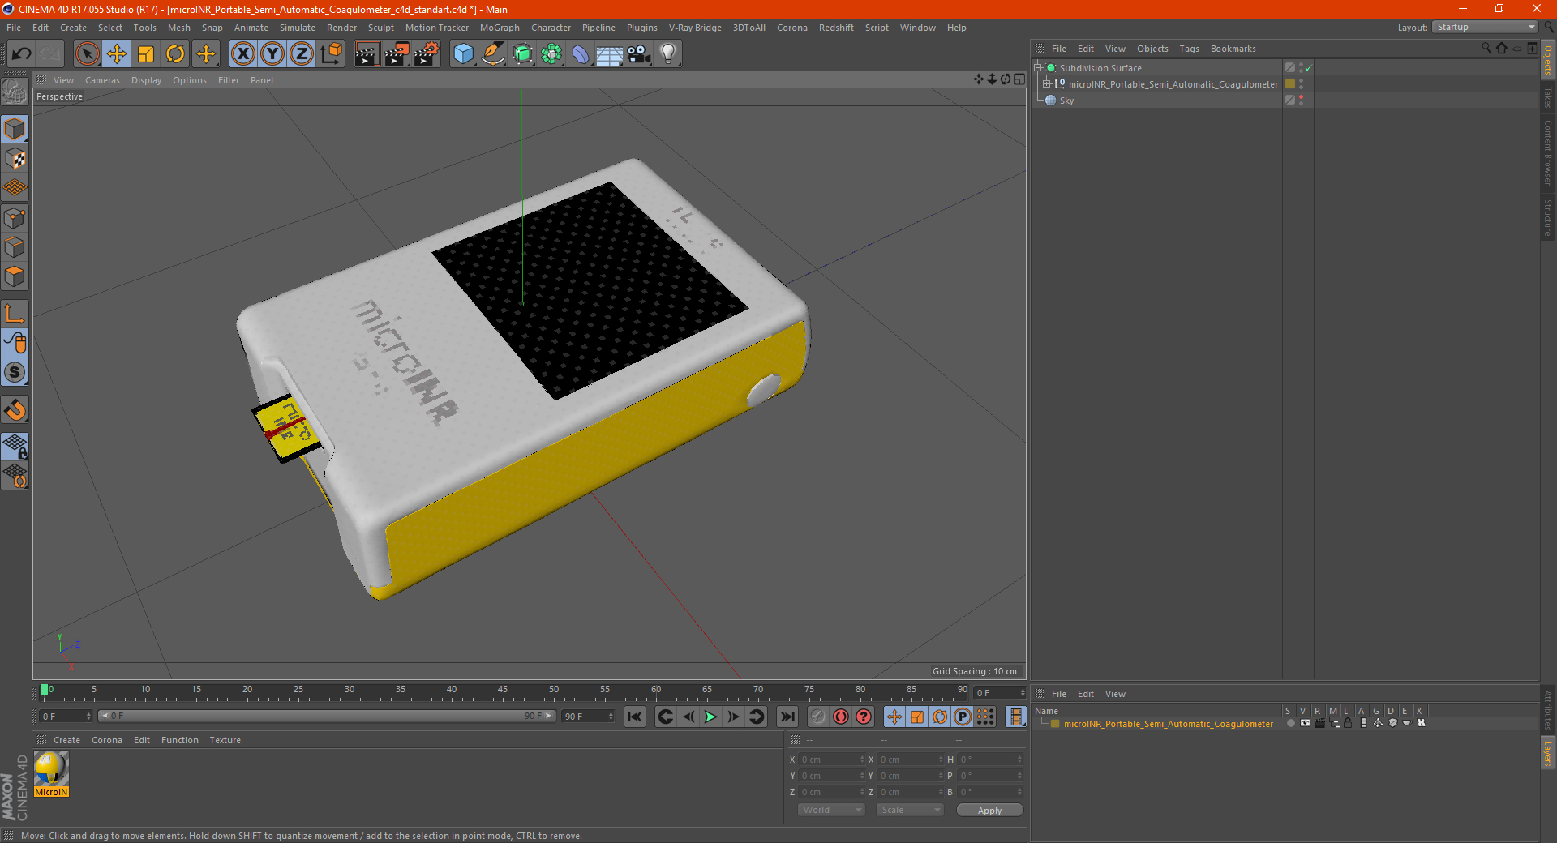Select the Sky object
Image resolution: width=1557 pixels, height=843 pixels.
pyautogui.click(x=1066, y=101)
